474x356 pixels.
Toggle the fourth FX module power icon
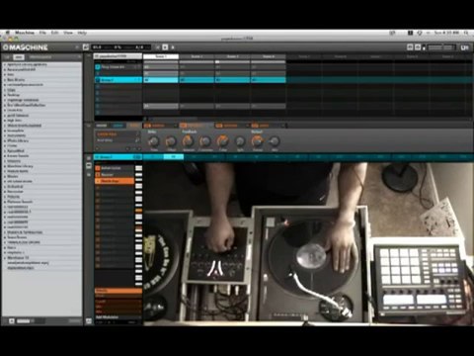click(x=255, y=126)
